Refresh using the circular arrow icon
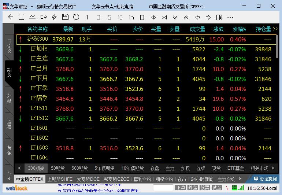The image size is (282, 195). 76,17
